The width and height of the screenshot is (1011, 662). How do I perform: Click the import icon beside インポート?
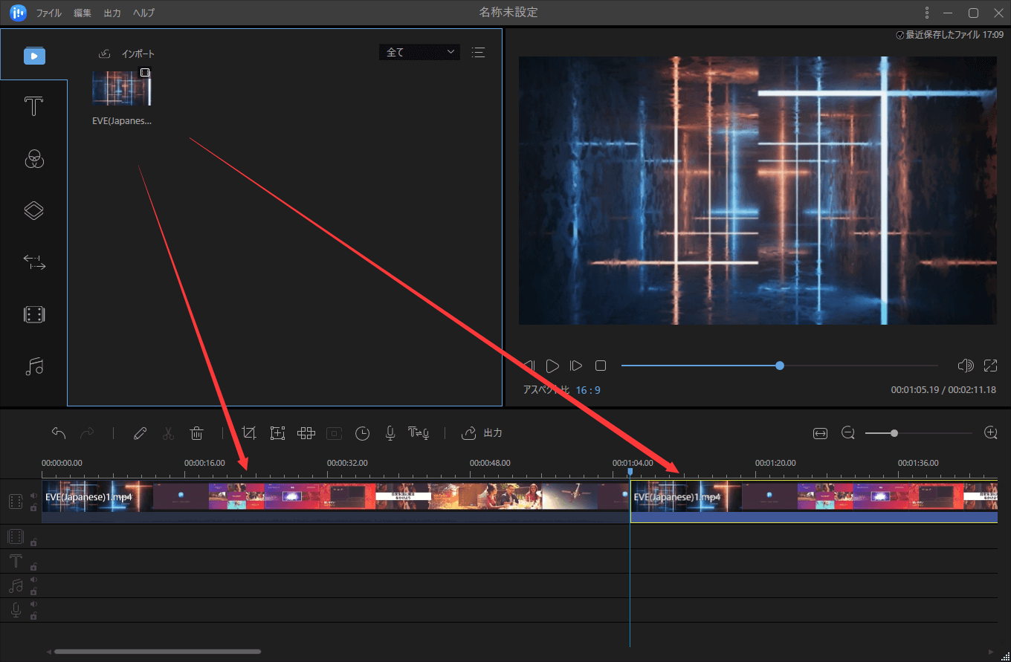(x=105, y=53)
